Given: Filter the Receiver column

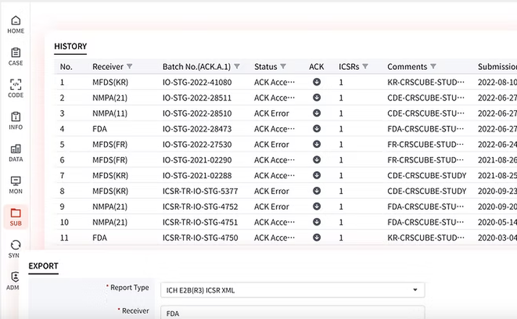Looking at the screenshot, I should (x=129, y=67).
